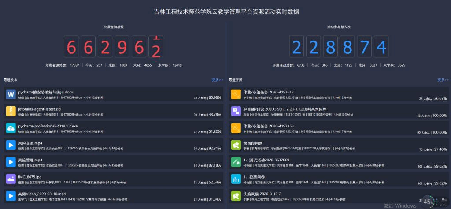Click the green chat icon for 第四段问题

pyautogui.click(x=236, y=145)
